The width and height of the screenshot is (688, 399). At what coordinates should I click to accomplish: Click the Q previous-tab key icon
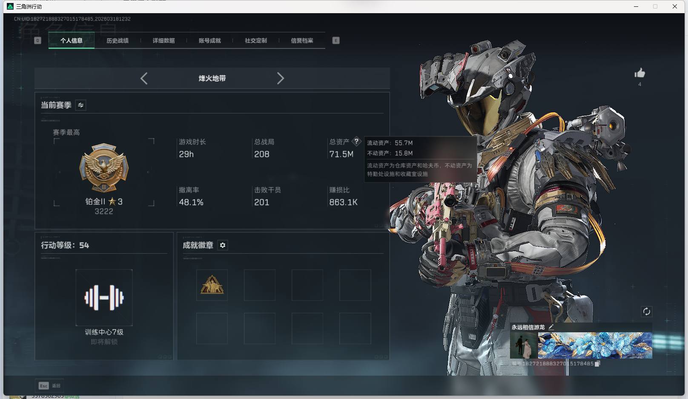click(37, 40)
